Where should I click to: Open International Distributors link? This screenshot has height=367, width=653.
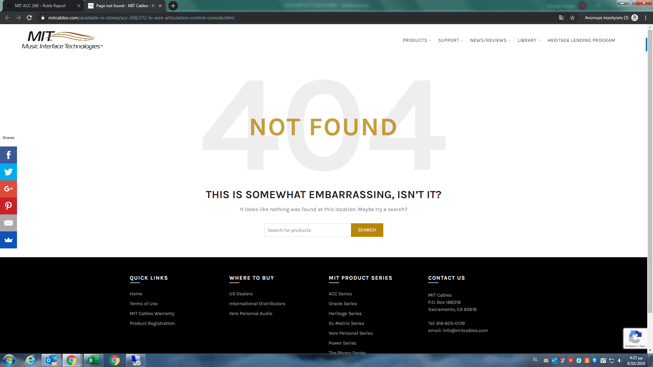(x=257, y=304)
